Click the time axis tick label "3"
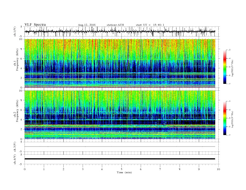Screen dimensions: 246x190 [83, 169]
